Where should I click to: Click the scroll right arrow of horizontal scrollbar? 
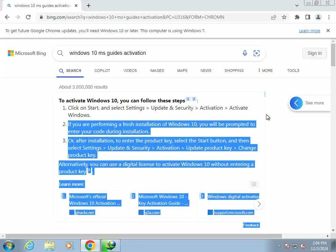[328, 236]
